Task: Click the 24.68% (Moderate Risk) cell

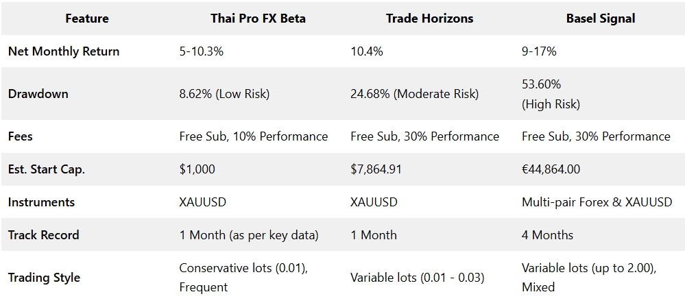Action: 414,94
